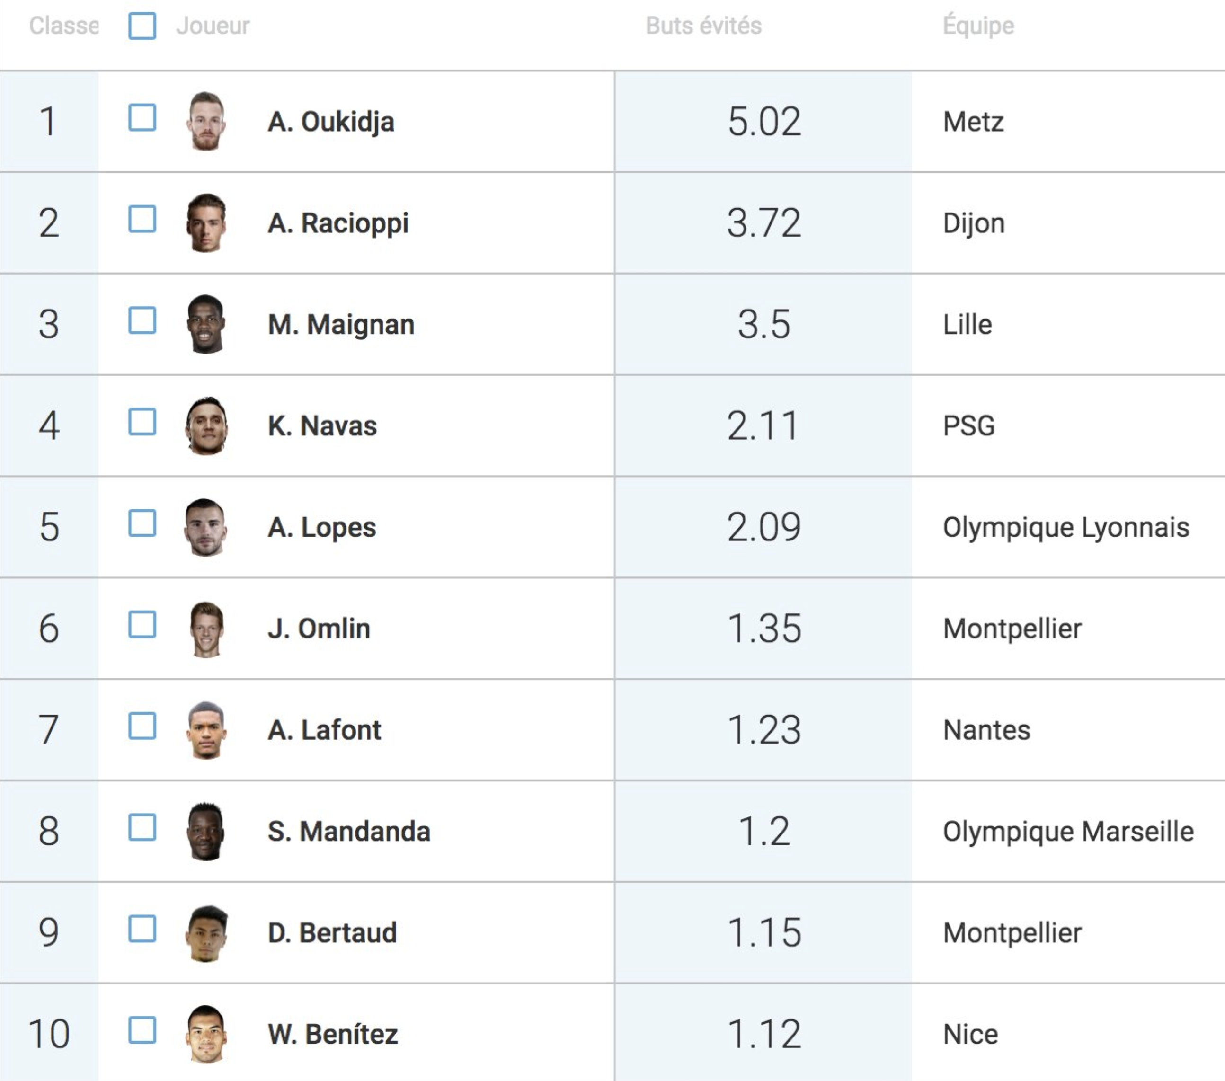Tick the checkbox for S. Mandanda
Viewport: 1225px width, 1081px height.
pyautogui.click(x=142, y=827)
